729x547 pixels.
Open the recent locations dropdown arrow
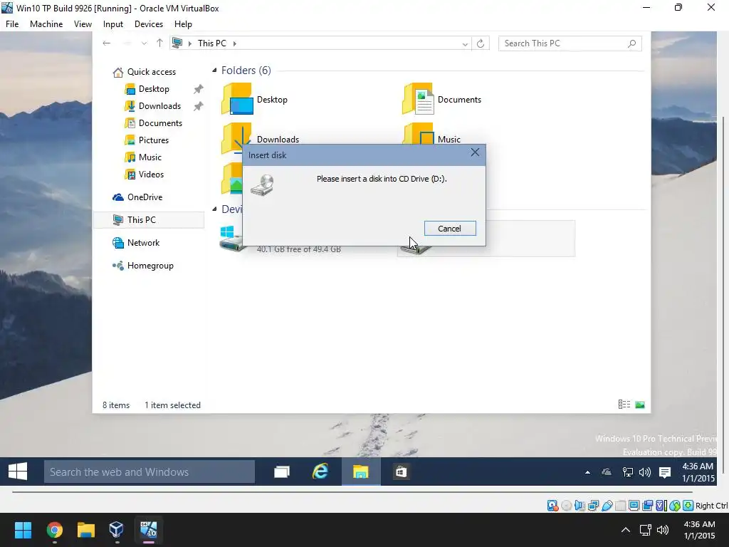coord(144,43)
